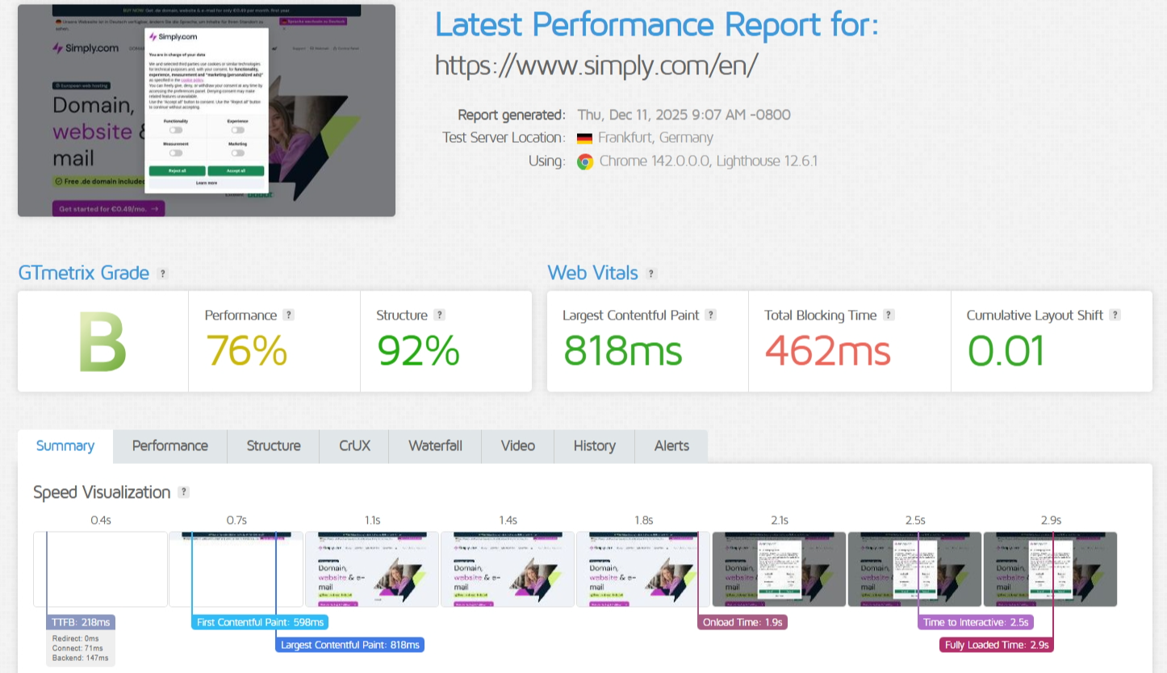The image size is (1167, 673).
Task: Click the Performance score help icon
Action: pos(288,316)
